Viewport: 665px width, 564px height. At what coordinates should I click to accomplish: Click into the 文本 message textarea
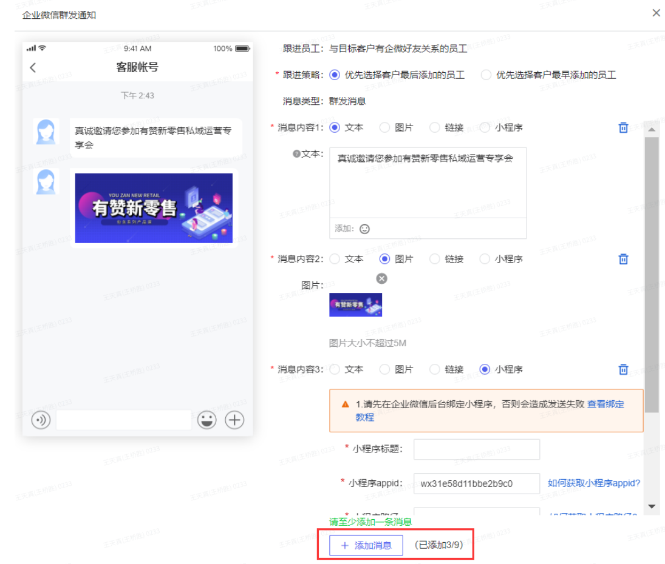pyautogui.click(x=428, y=183)
